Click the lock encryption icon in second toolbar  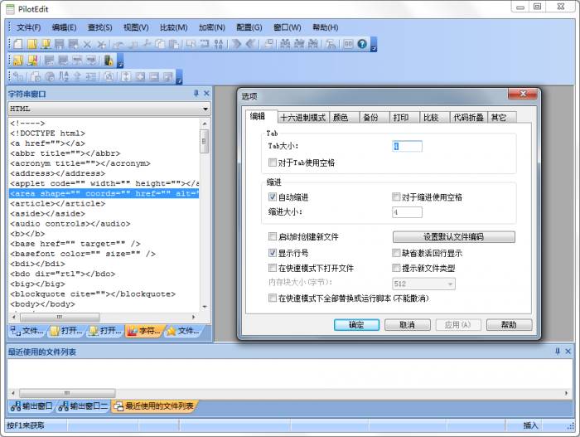[109, 61]
